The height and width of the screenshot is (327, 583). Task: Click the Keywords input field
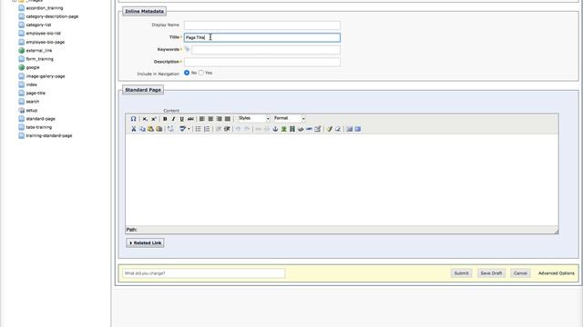pyautogui.click(x=266, y=50)
